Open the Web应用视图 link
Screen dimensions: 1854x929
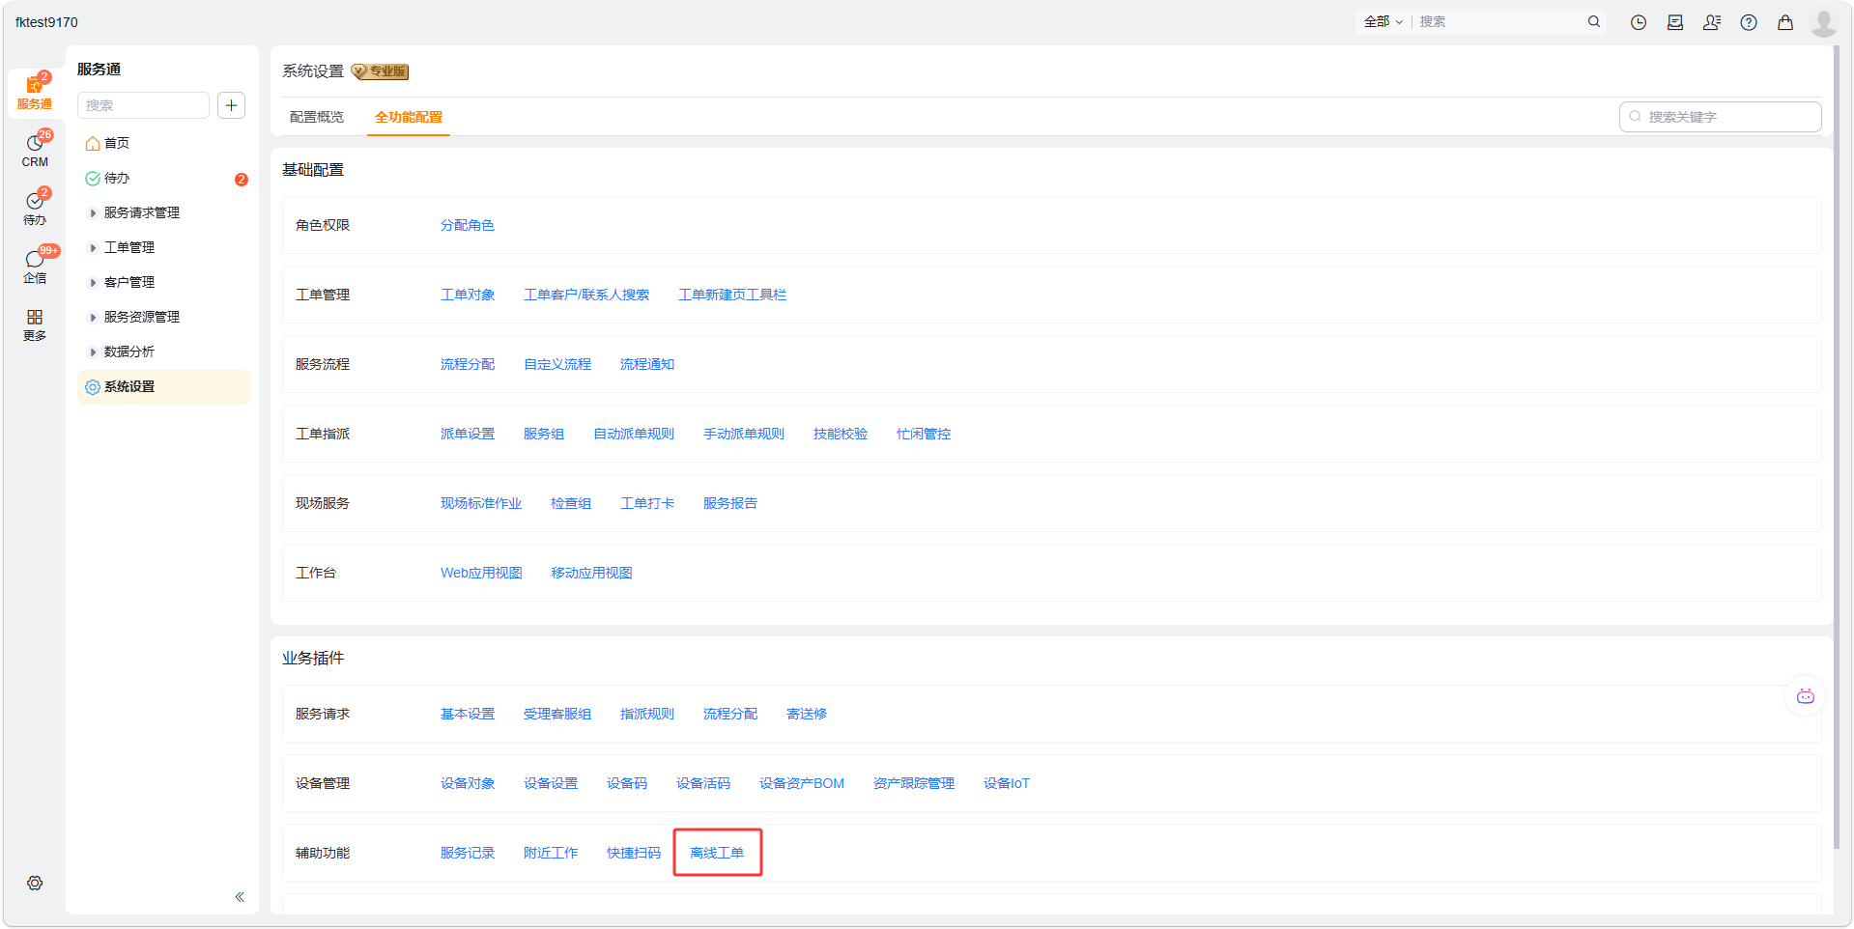pos(481,573)
